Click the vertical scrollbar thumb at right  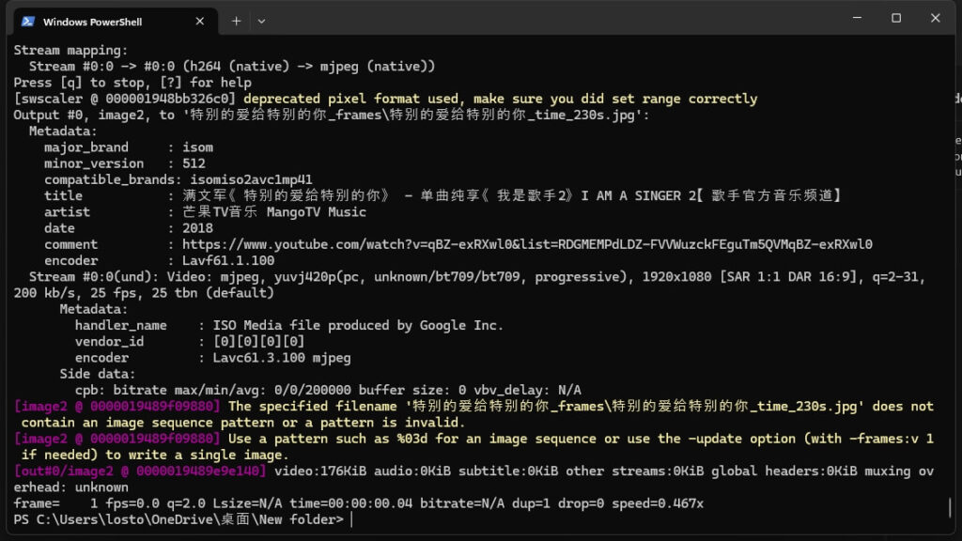950,506
